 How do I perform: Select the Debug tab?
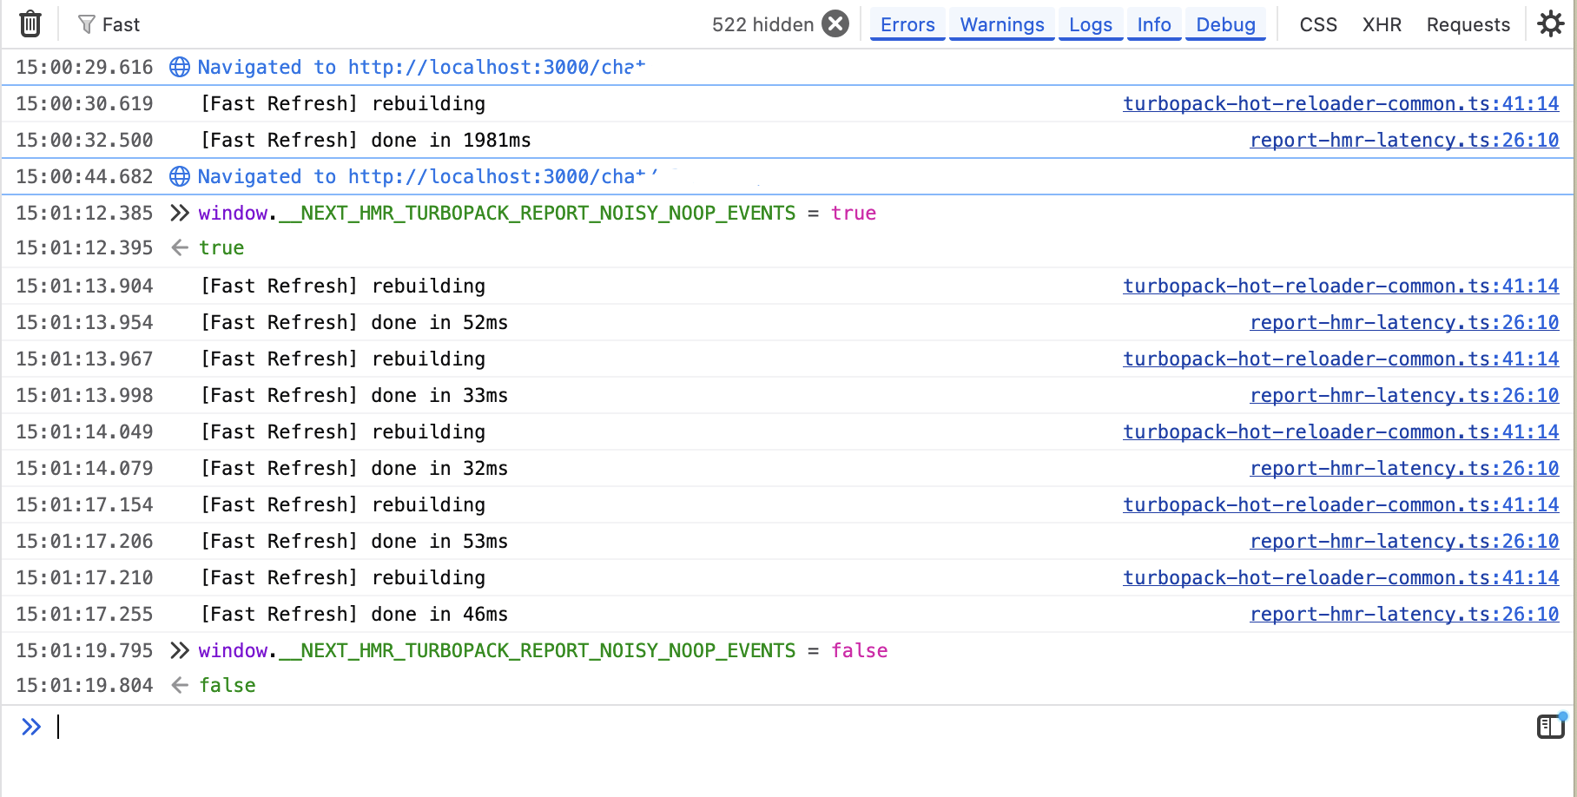[x=1225, y=24]
